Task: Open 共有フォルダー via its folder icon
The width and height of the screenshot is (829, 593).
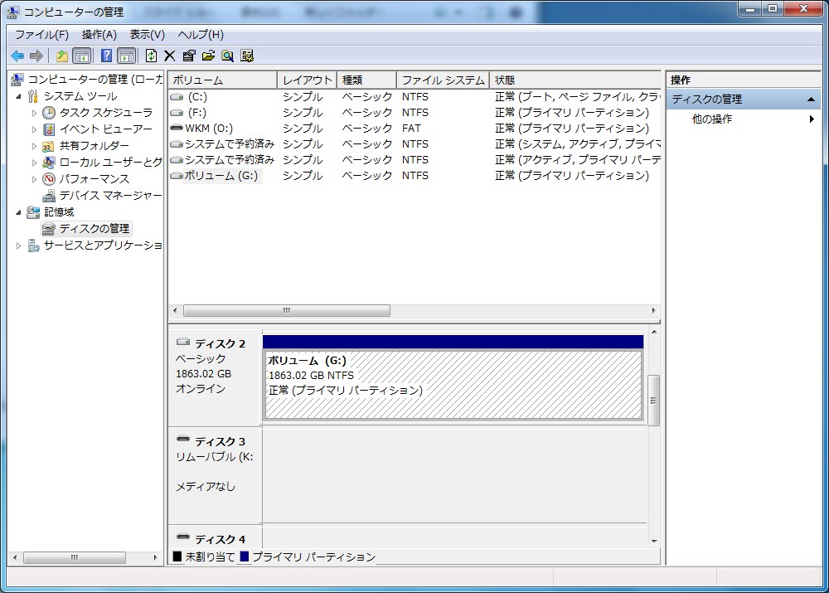Action: click(x=49, y=146)
